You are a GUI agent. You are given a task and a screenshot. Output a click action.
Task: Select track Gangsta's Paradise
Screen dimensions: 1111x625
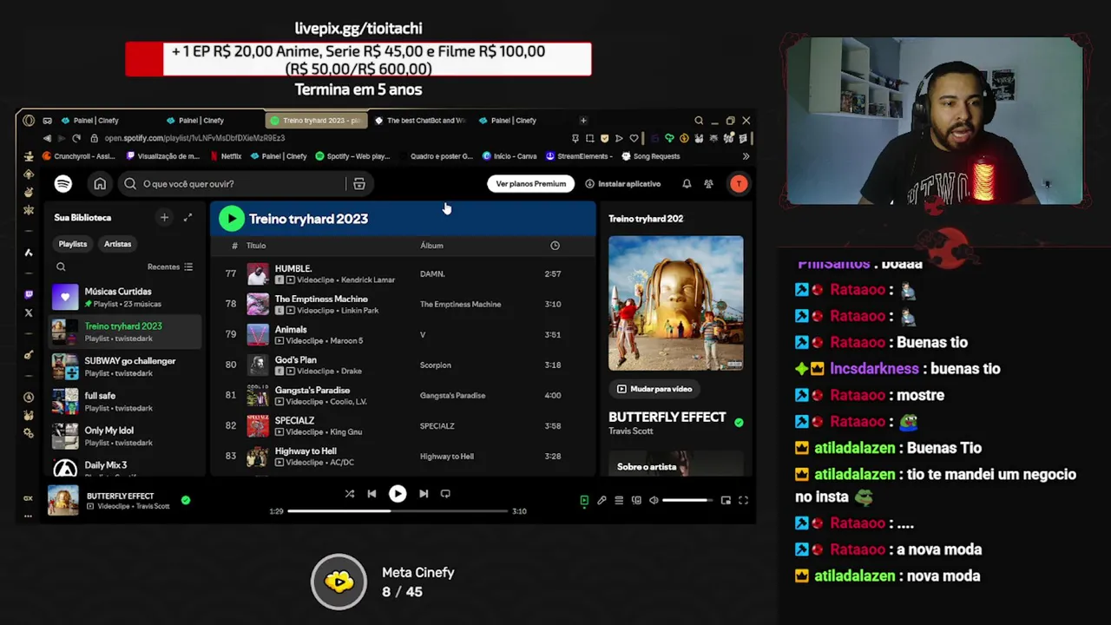[x=404, y=396]
